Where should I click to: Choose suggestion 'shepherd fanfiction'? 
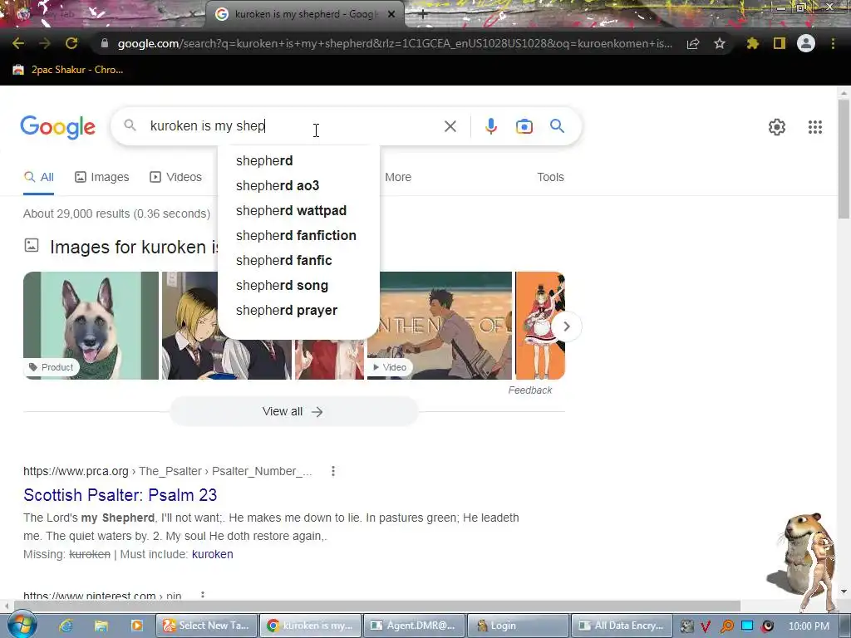pyautogui.click(x=298, y=235)
